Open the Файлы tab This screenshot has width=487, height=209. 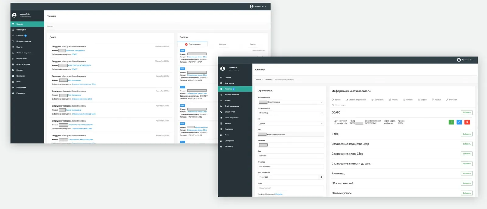tap(393, 100)
